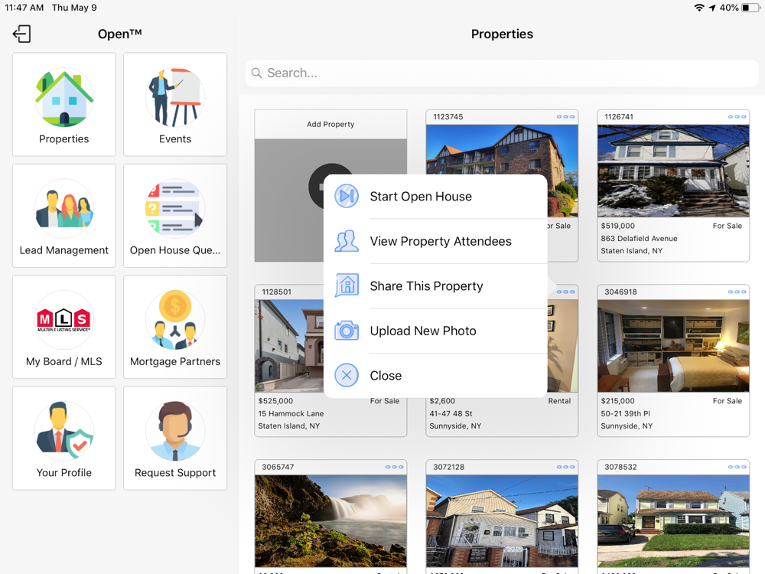Open house photo of property 3078532
This screenshot has width=765, height=574.
tap(673, 520)
